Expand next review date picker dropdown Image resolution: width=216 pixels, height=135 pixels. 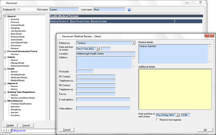pyautogui.click(x=178, y=115)
